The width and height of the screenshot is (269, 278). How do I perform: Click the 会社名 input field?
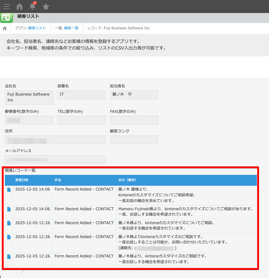pyautogui.click(x=29, y=97)
